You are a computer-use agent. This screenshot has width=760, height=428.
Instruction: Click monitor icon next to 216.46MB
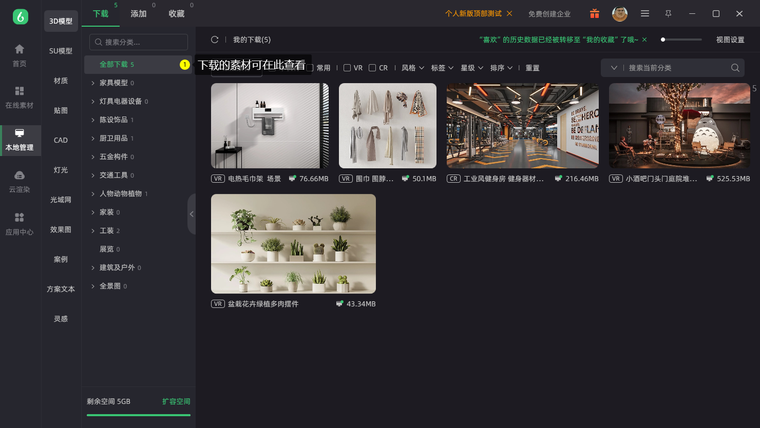pyautogui.click(x=558, y=179)
